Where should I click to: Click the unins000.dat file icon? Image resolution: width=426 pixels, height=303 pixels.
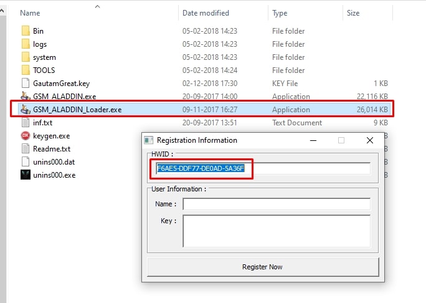(26, 161)
